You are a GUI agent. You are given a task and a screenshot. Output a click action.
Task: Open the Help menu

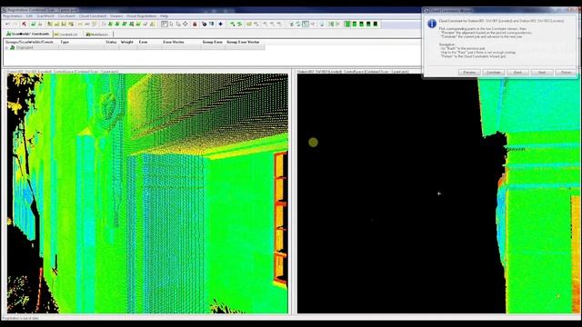(x=164, y=16)
